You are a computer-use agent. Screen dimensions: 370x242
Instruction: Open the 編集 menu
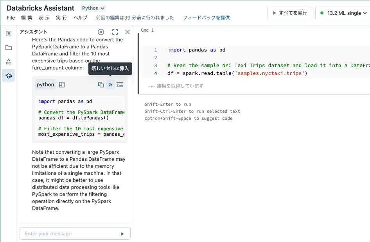[27, 18]
